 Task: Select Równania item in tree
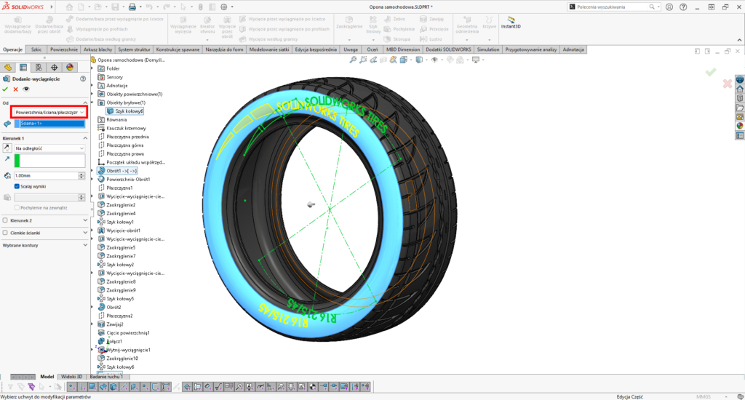click(x=112, y=120)
